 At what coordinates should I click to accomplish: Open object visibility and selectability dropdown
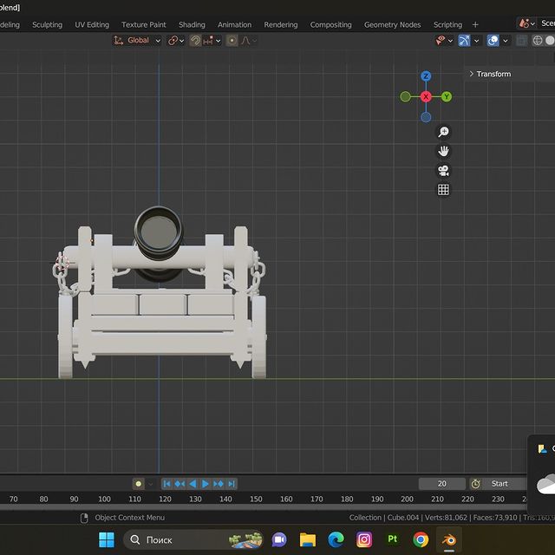pos(444,41)
